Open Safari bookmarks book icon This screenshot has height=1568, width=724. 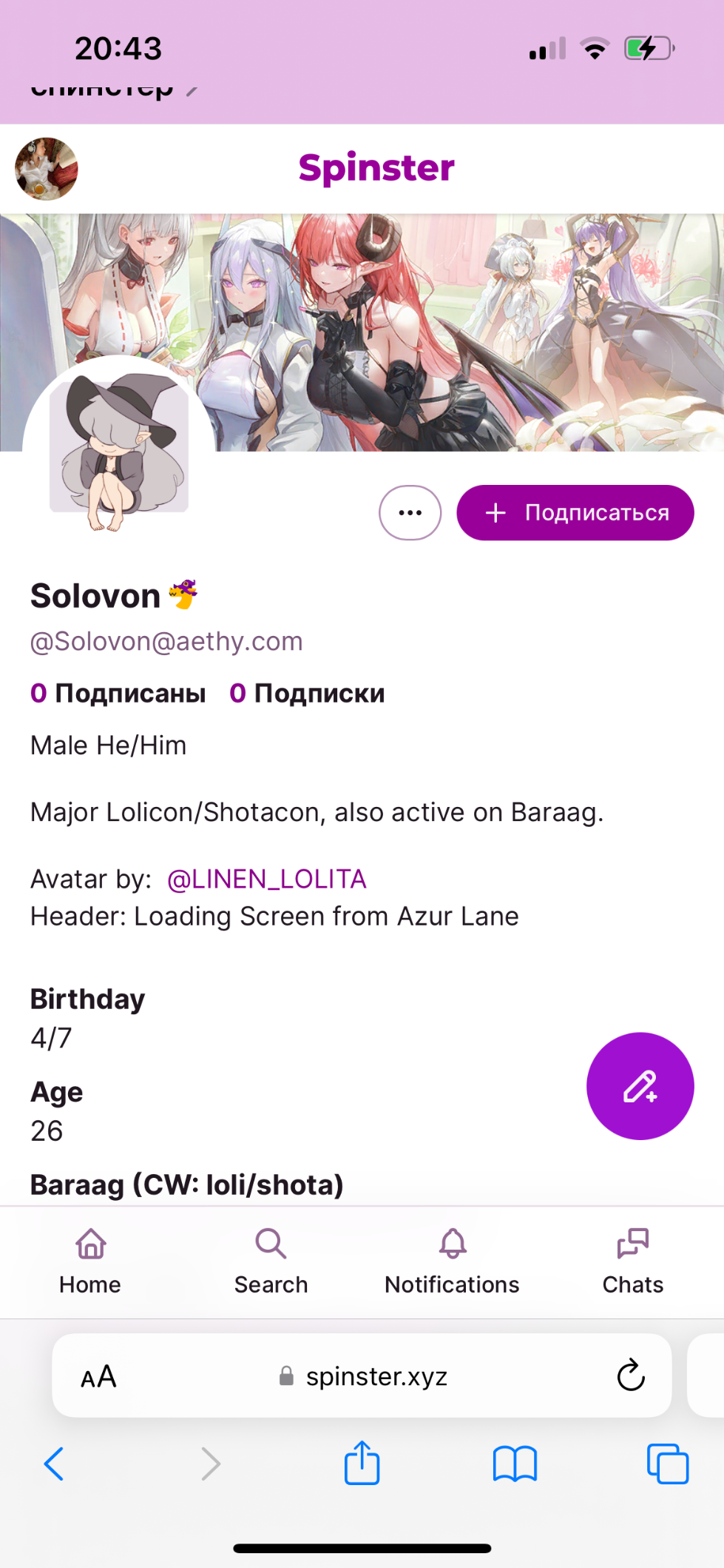pos(515,1464)
